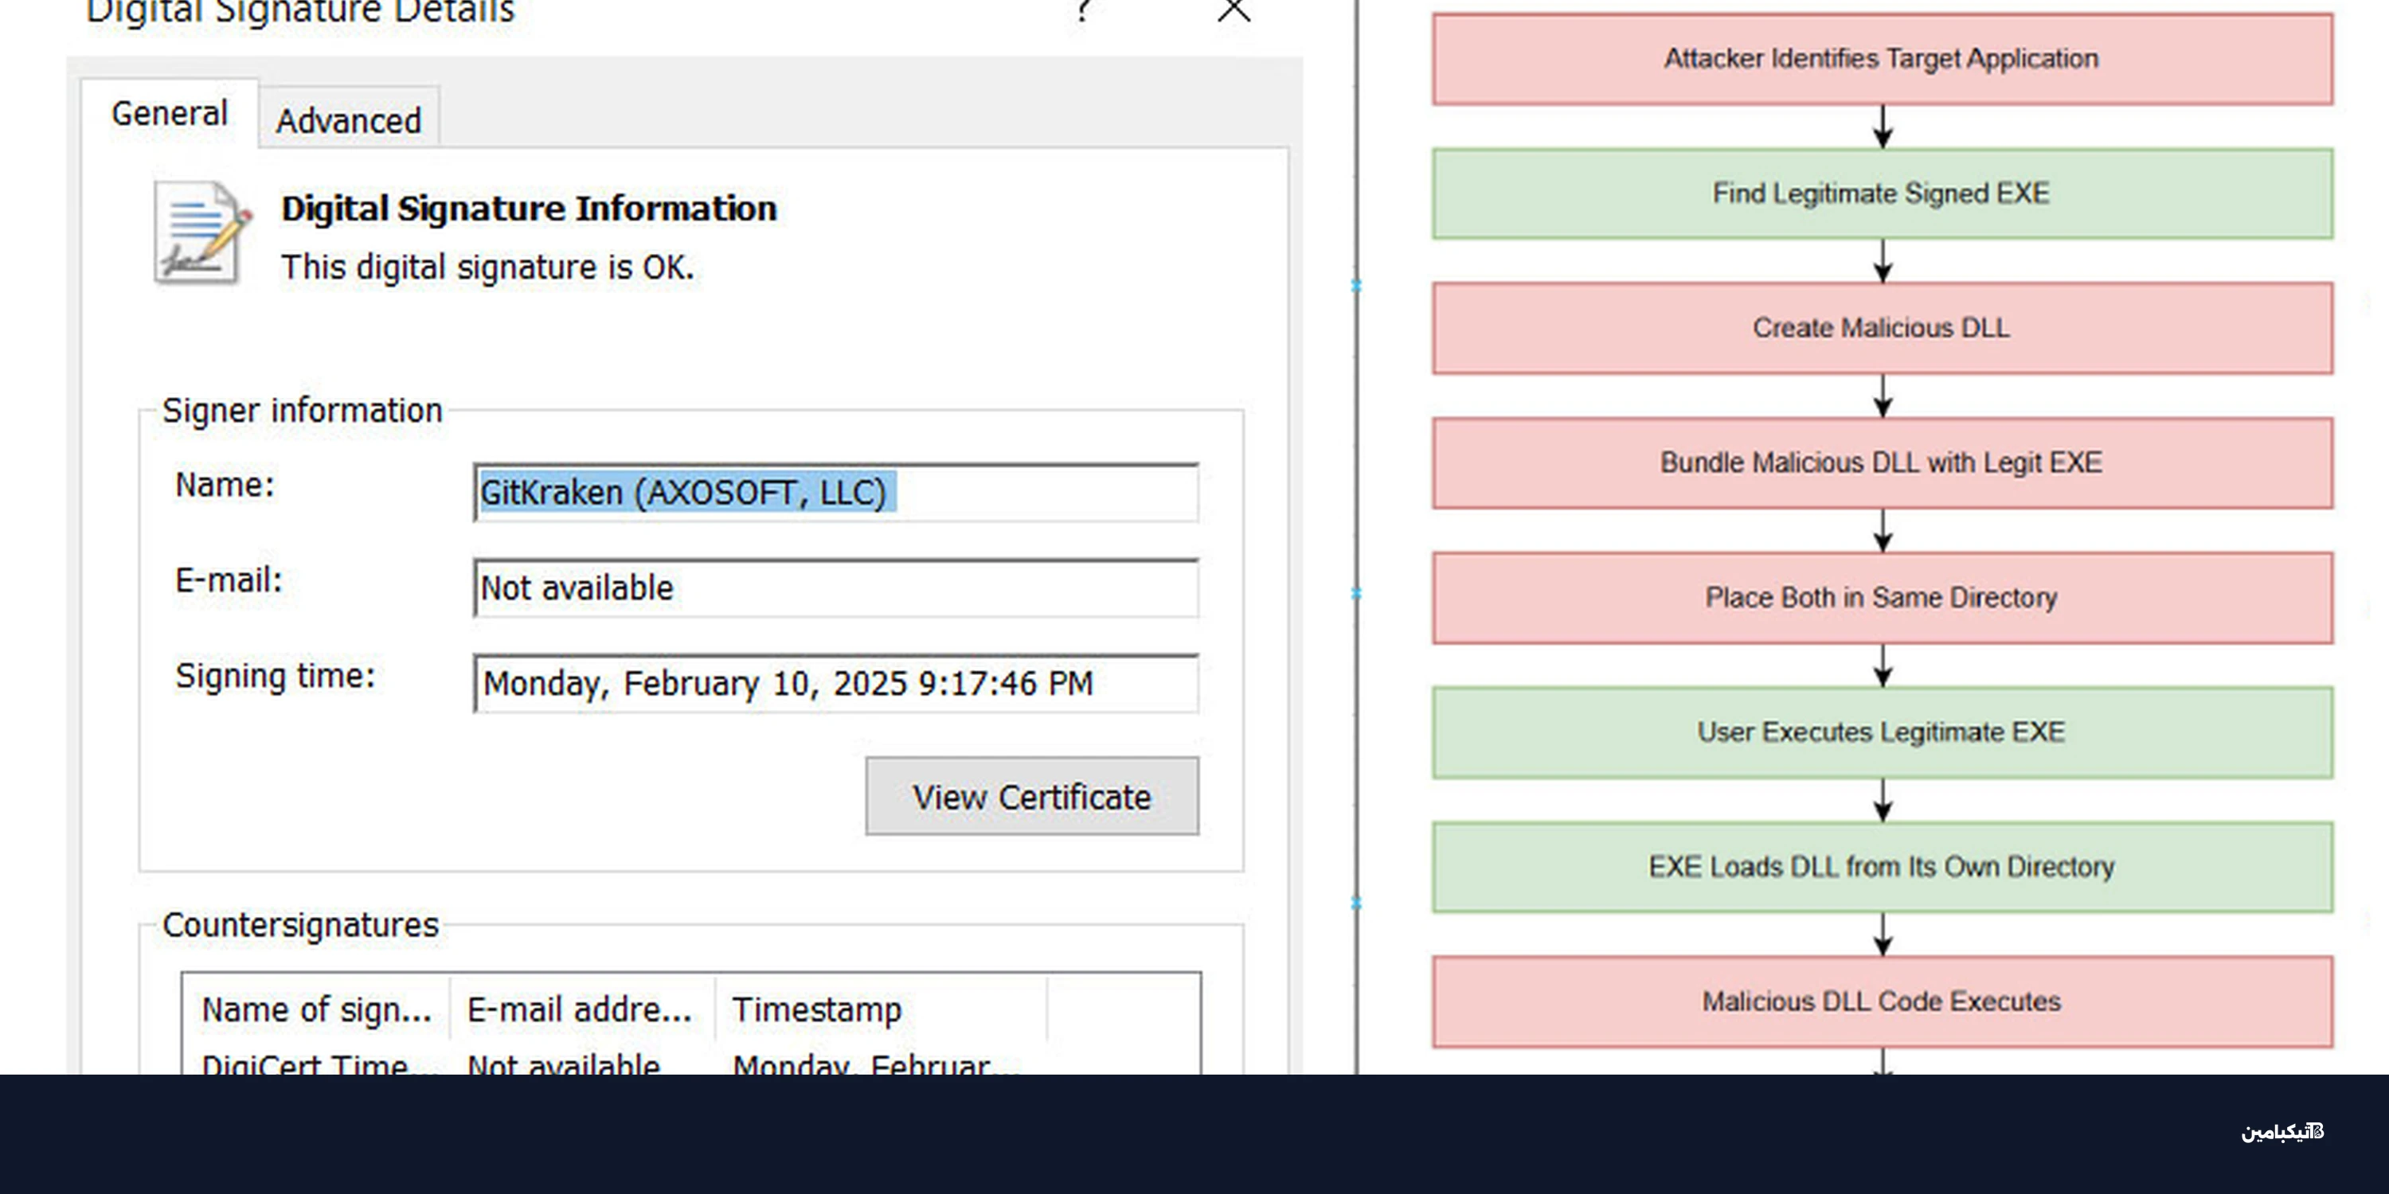Screen dimensions: 2389x1194
Task: Select Malicious DLL Code Executes box
Action: pos(1881,1002)
